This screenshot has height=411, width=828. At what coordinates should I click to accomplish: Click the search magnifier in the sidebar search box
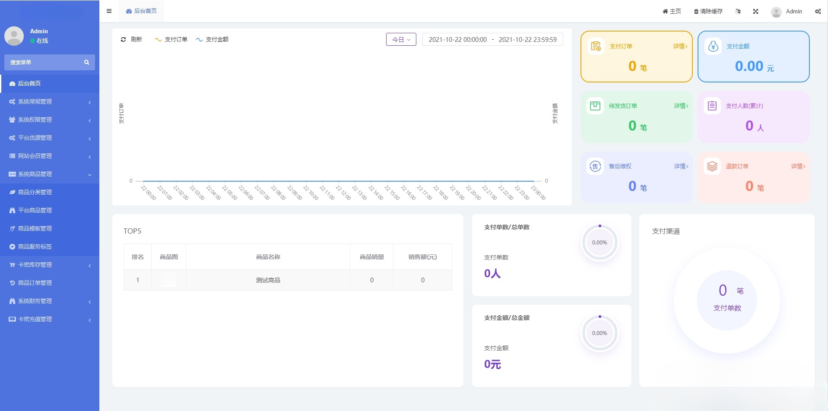(x=86, y=62)
